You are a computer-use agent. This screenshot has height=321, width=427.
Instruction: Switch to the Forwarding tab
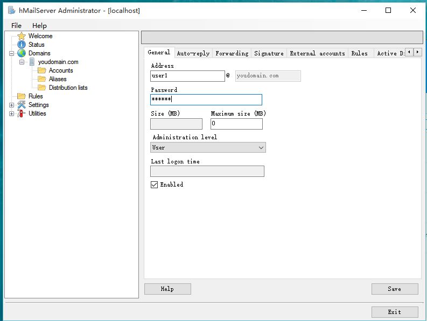[232, 53]
